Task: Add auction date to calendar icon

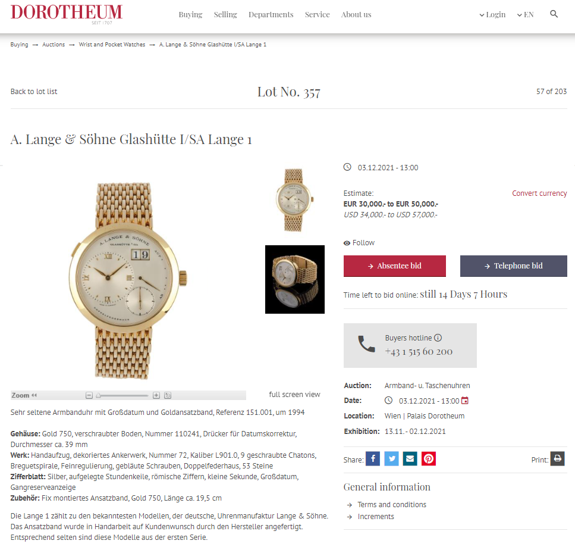Action: click(x=464, y=400)
